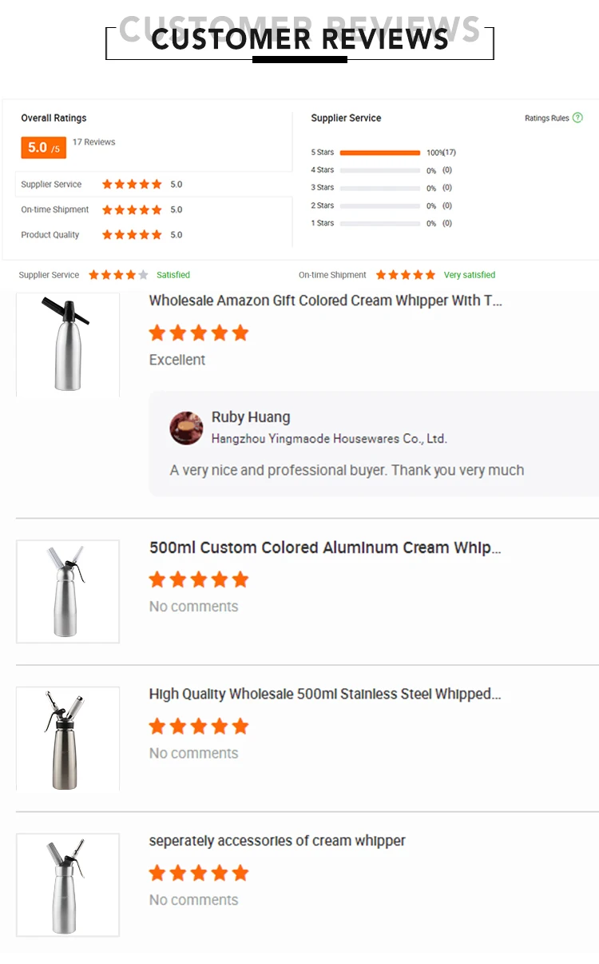
Task: Click the last silver whipper thumbnail
Action: pos(68,885)
